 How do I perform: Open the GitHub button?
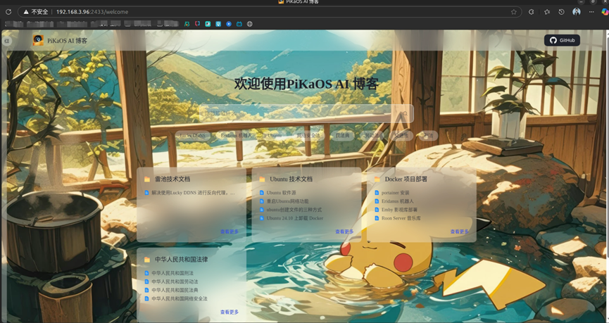pos(562,40)
